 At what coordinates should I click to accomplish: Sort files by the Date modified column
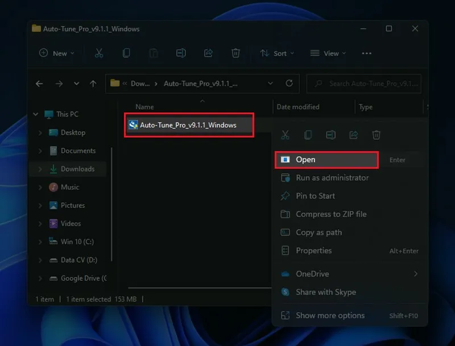[298, 107]
